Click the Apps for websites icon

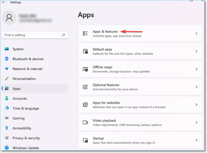(85, 105)
